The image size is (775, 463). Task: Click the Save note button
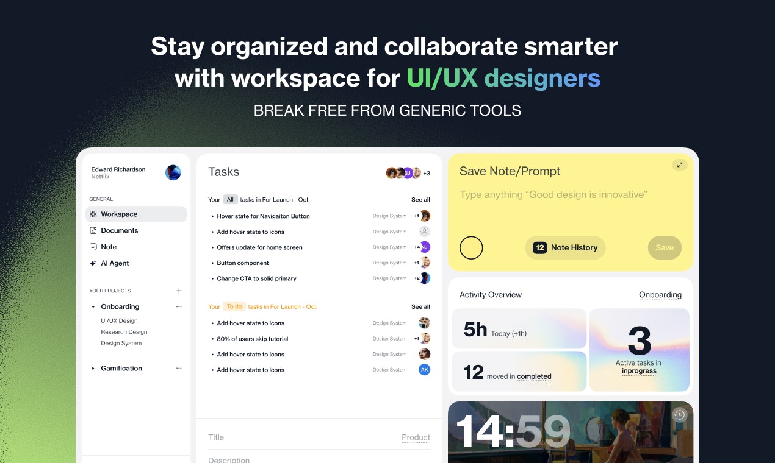coord(665,247)
